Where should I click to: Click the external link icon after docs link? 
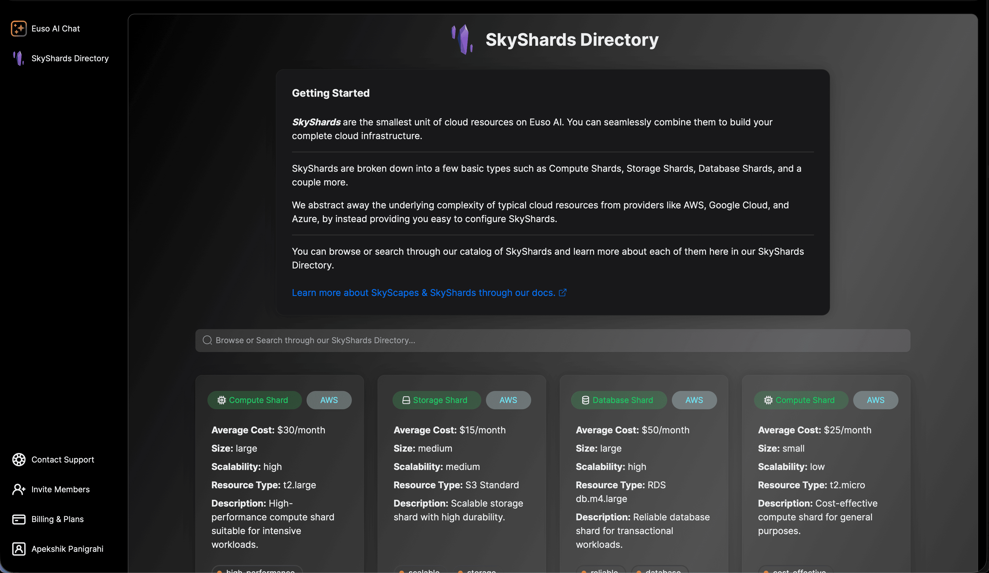(562, 293)
